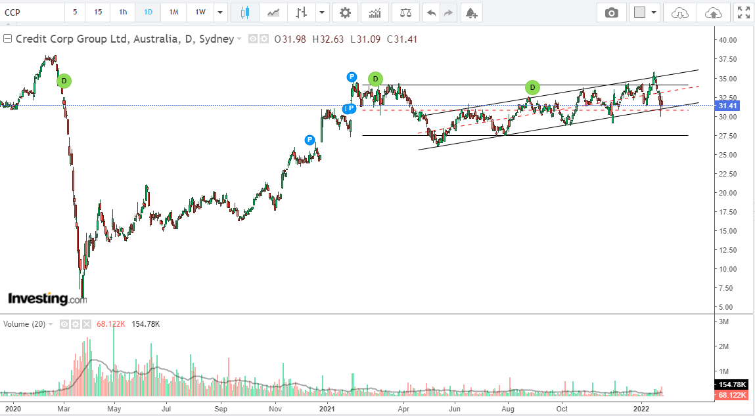Click the 154.78K volume axis label

coord(732,385)
